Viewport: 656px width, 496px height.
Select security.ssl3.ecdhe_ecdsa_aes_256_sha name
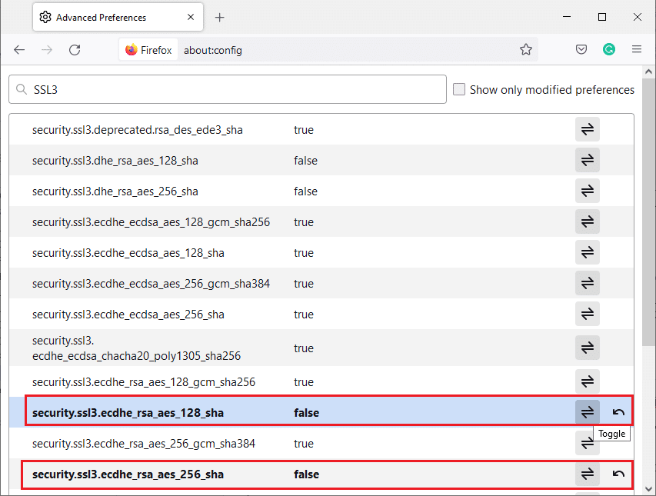[x=128, y=315]
